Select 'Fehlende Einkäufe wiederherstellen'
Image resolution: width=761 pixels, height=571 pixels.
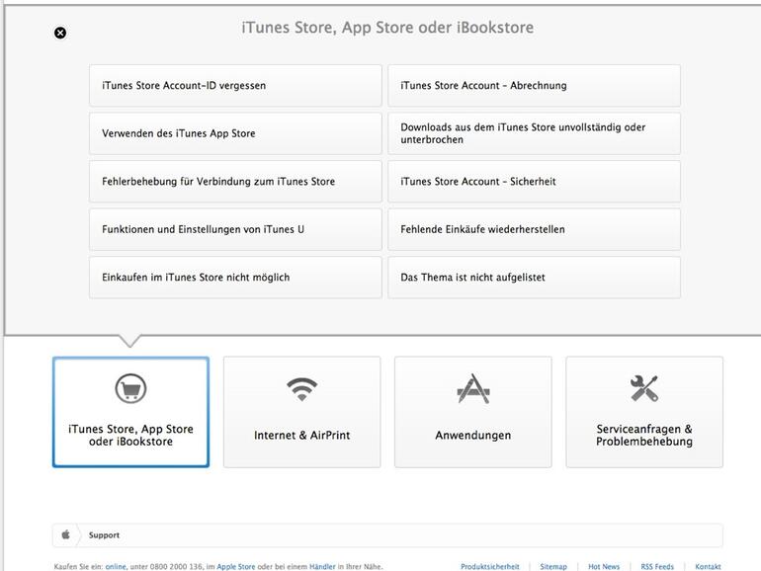[534, 229]
